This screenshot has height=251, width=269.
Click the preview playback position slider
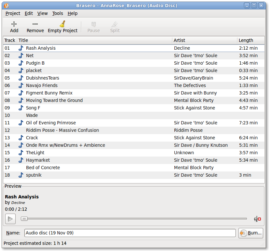click(133, 219)
